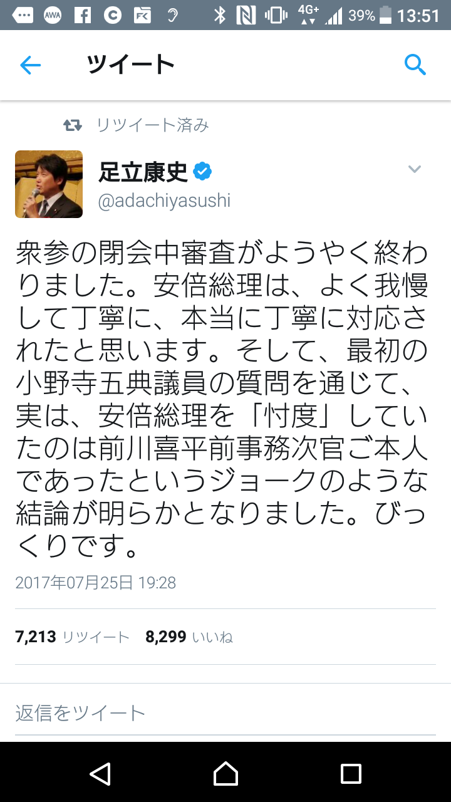451x802 pixels.
Task: Open the profile photo of 足立康史
Action: pos(49,184)
